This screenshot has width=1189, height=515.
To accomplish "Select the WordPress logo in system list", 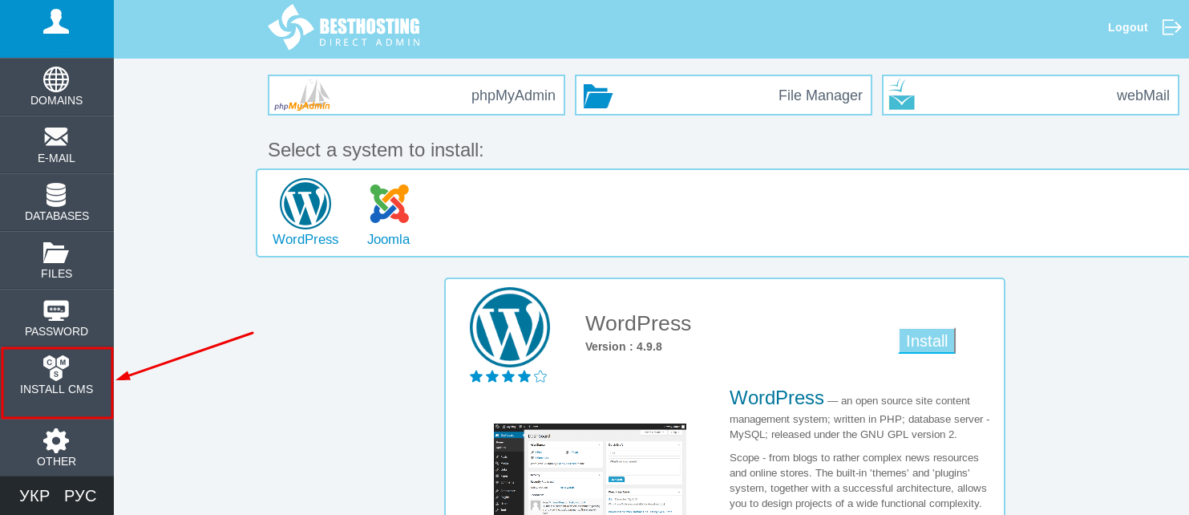I will pyautogui.click(x=305, y=204).
